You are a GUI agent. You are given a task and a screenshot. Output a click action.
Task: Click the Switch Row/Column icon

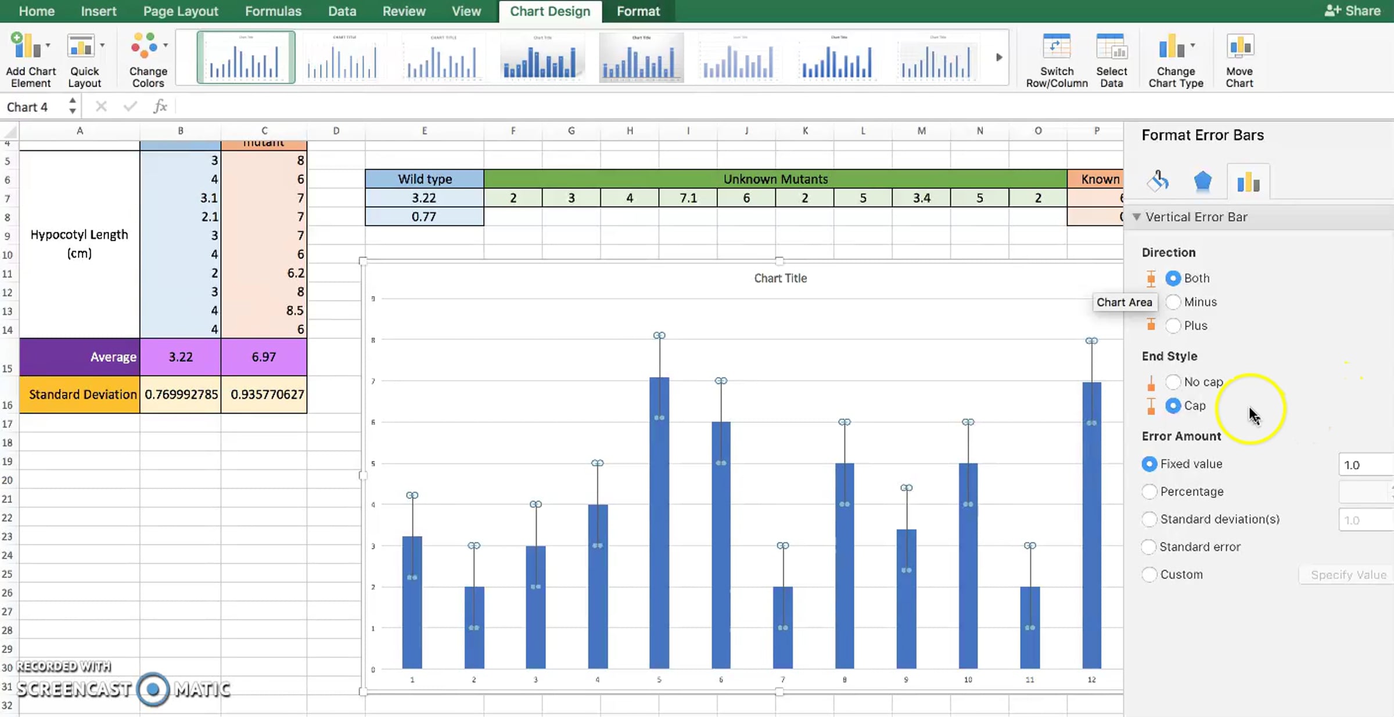(1056, 46)
